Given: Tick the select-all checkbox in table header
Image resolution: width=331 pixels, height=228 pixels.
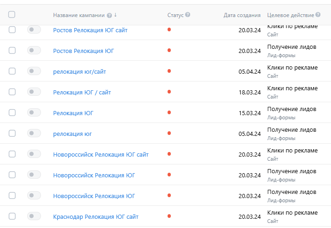Looking at the screenshot, I should tap(12, 15).
